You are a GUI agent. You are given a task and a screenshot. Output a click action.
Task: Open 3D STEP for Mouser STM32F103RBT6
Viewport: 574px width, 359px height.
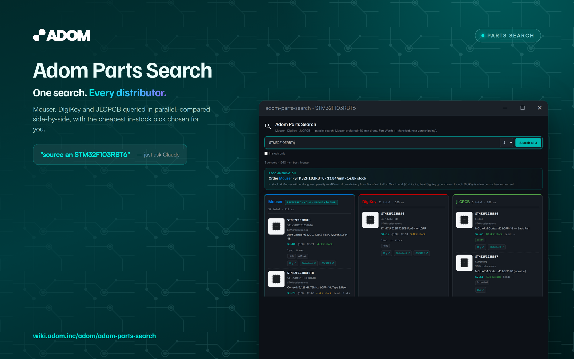pyautogui.click(x=327, y=263)
